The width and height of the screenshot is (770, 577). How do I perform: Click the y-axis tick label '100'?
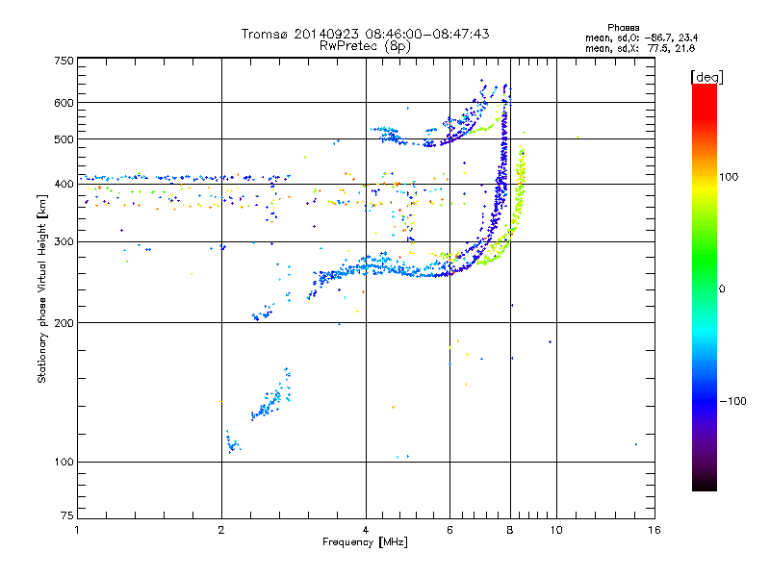[x=64, y=463]
